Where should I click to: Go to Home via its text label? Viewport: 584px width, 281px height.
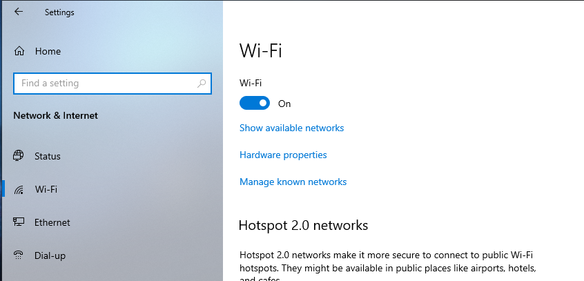(x=48, y=51)
